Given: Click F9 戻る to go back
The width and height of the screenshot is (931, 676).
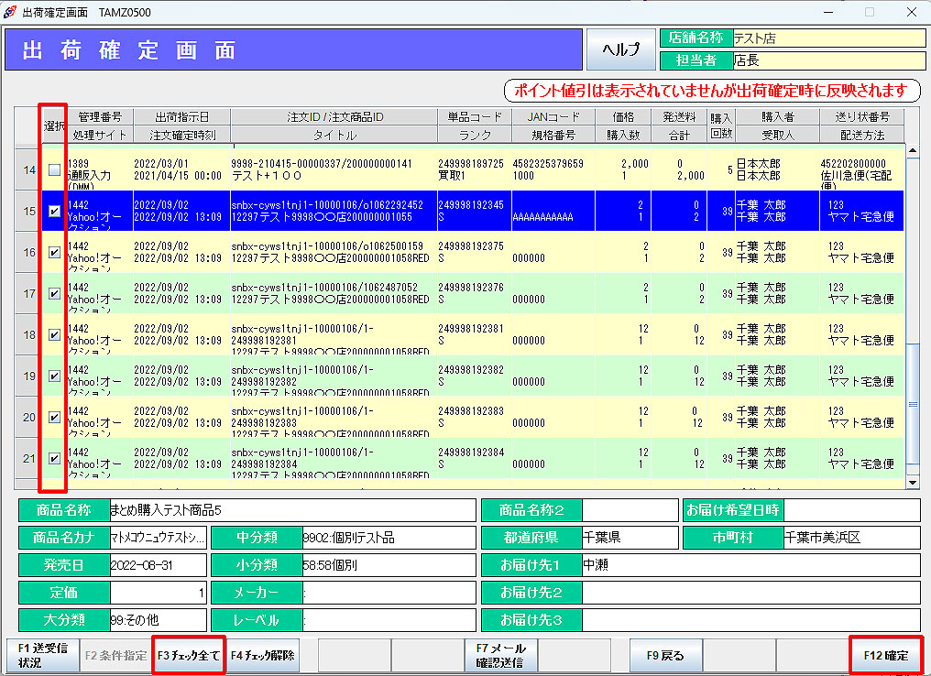Looking at the screenshot, I should pyautogui.click(x=665, y=656).
